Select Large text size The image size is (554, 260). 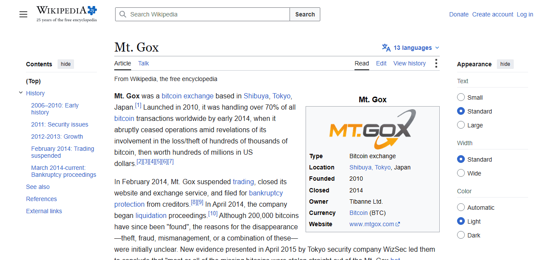(x=461, y=125)
